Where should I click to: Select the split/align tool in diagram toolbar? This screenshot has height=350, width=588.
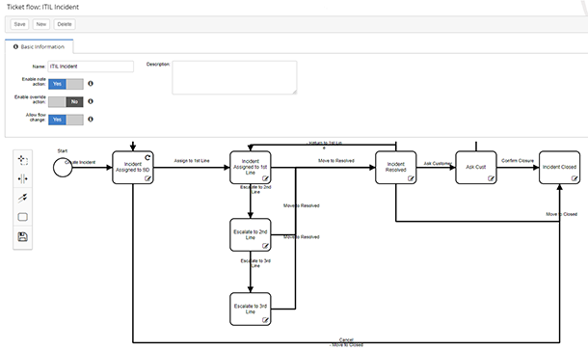(22, 179)
